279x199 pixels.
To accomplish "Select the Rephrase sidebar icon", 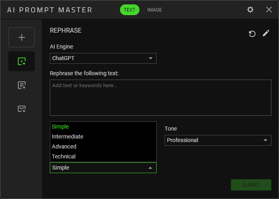I will [22, 61].
